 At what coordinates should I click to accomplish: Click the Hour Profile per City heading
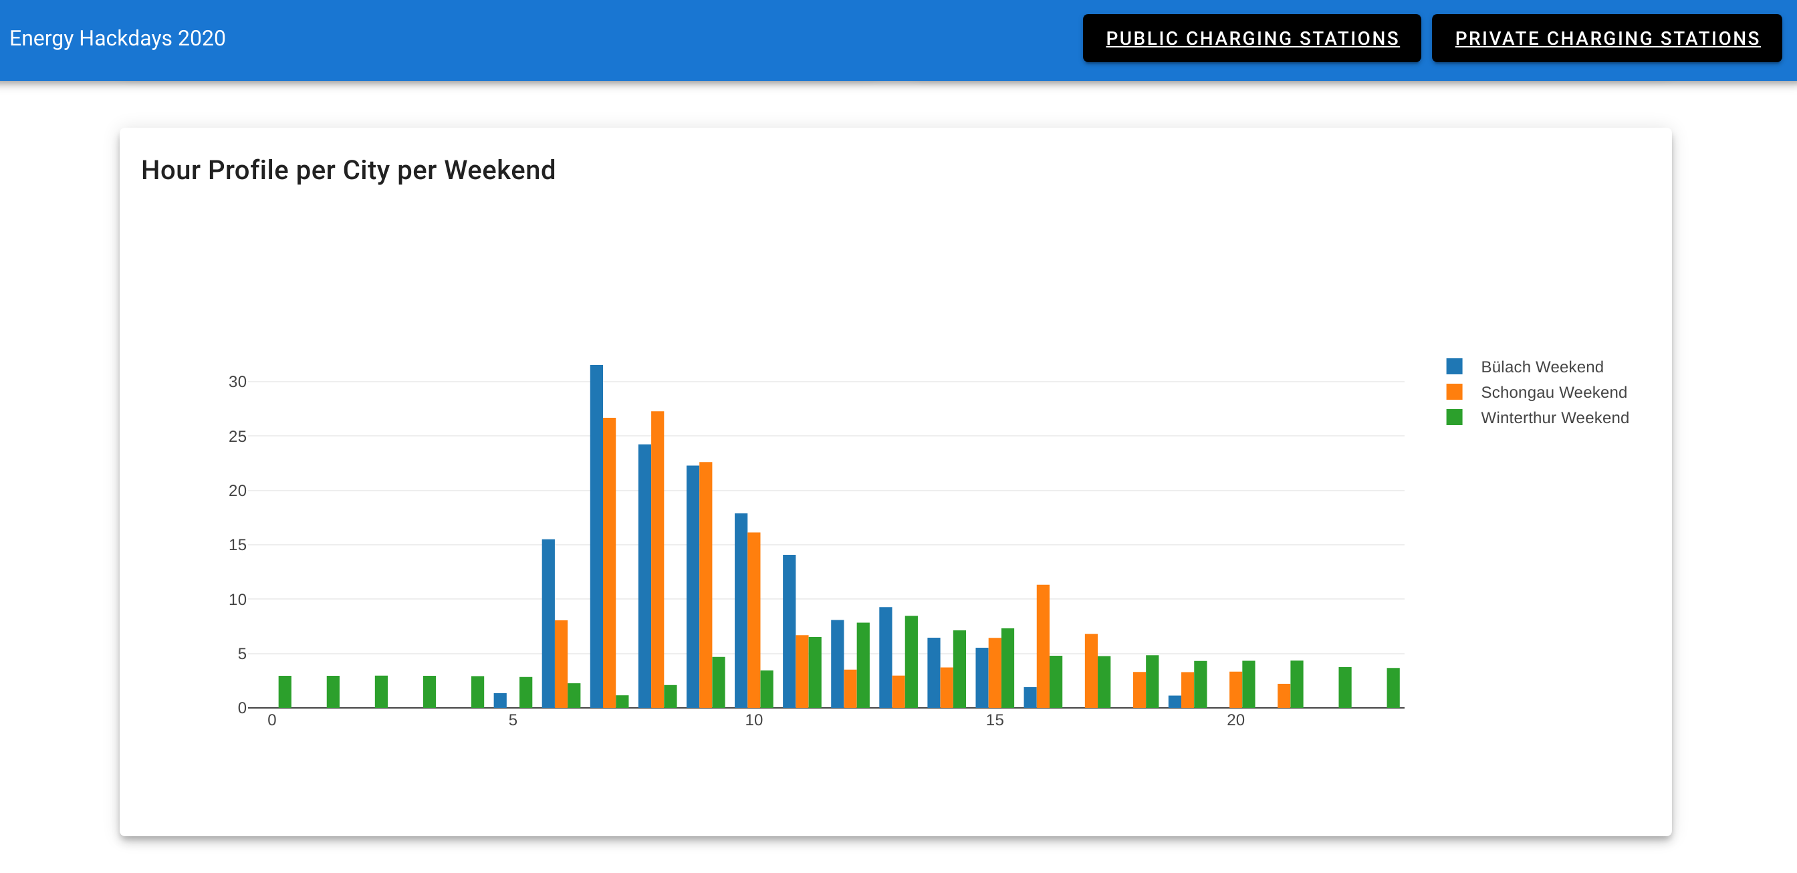pos(348,170)
